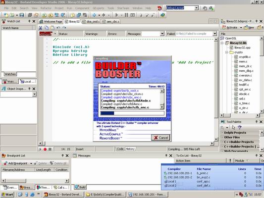Open the Refactor menu

click(x=46, y=8)
